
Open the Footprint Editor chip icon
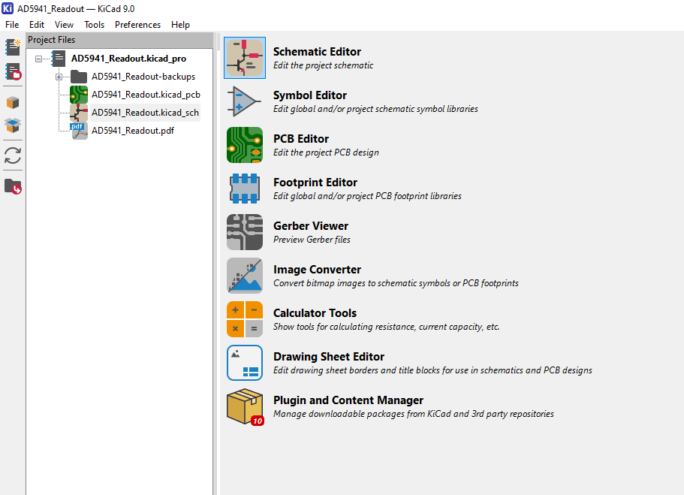tap(245, 189)
